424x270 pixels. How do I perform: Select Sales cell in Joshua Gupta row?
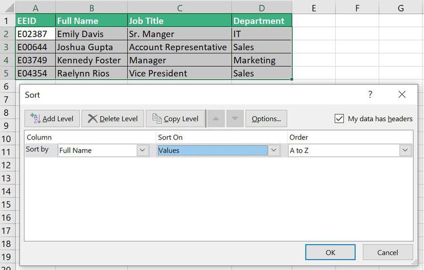[262, 47]
